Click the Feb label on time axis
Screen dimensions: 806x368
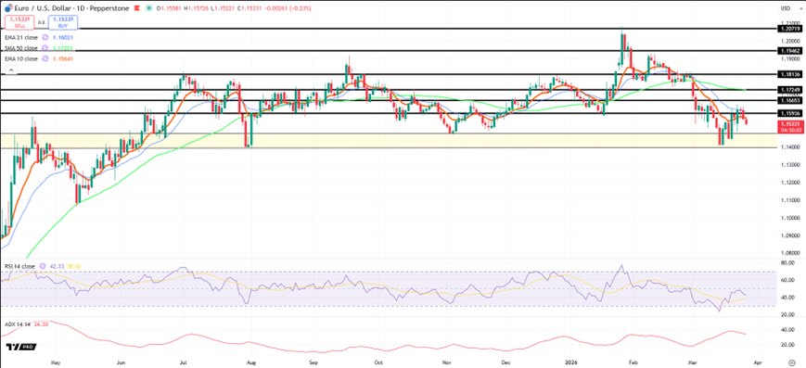tap(633, 362)
